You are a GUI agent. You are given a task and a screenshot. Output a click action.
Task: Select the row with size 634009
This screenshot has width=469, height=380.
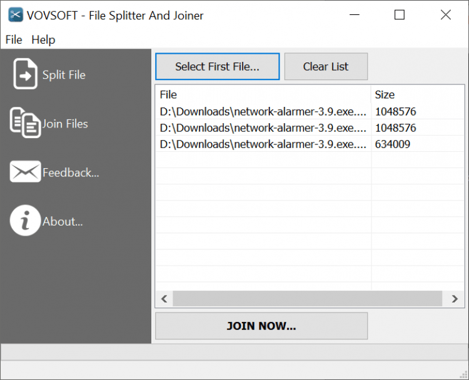pyautogui.click(x=263, y=144)
